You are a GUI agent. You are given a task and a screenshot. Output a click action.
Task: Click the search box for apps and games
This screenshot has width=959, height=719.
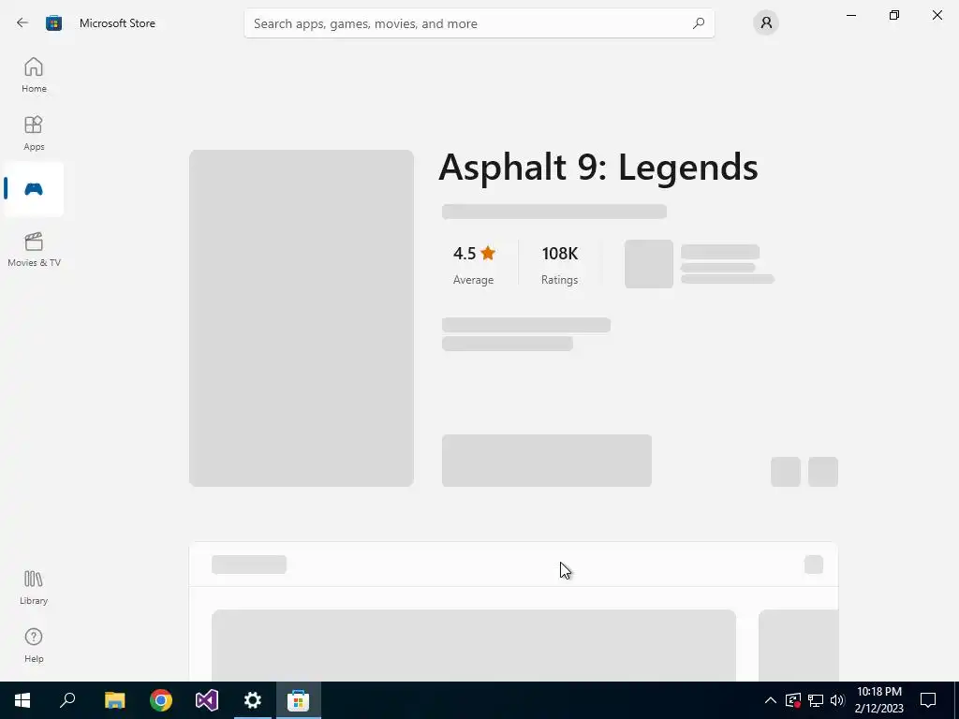point(479,23)
